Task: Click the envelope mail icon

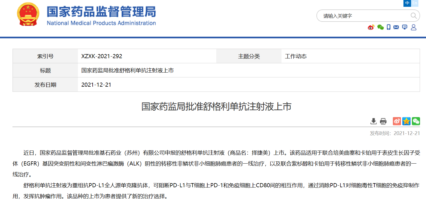Action: (396, 27)
